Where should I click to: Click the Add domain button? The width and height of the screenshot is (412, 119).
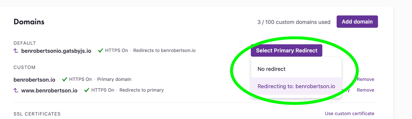357,22
